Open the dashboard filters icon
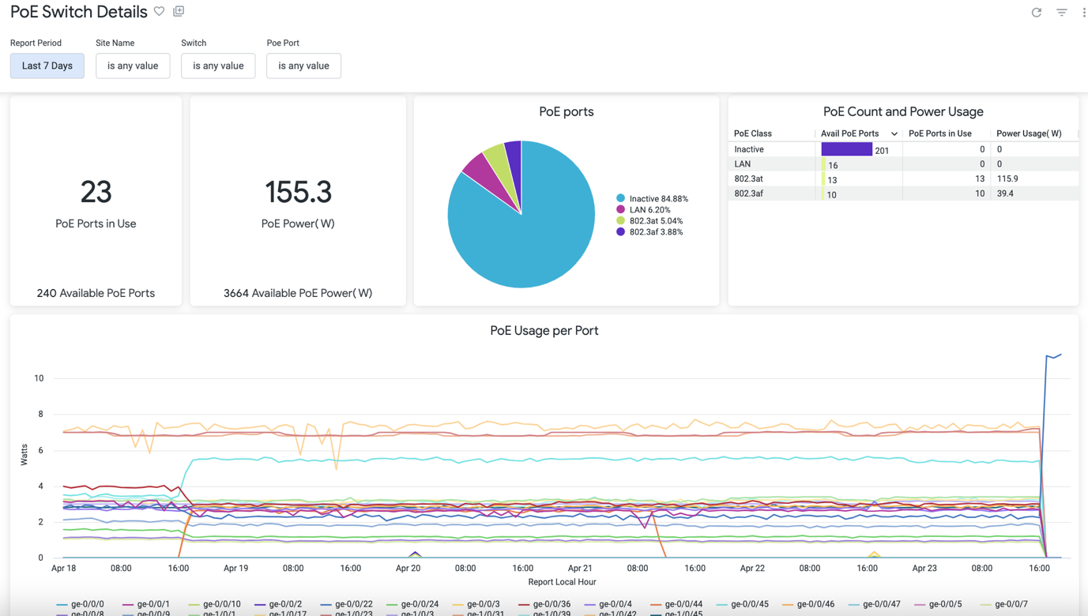Screen dimensions: 1088x616 pyautogui.click(x=1061, y=13)
